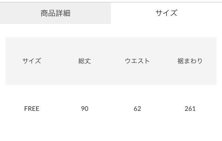Click the 総丈 column header

(x=85, y=61)
